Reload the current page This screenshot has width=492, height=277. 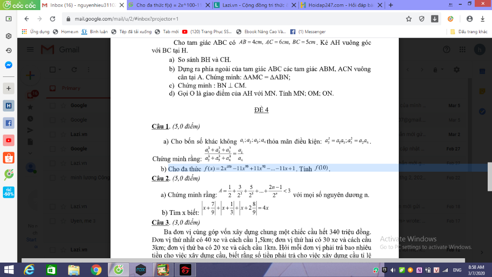coord(53,19)
